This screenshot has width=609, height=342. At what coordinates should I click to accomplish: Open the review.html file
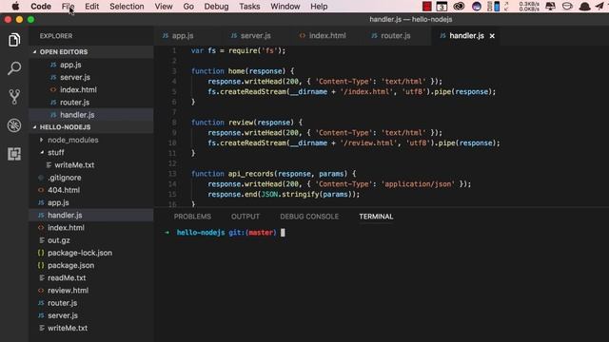click(x=91, y=291)
